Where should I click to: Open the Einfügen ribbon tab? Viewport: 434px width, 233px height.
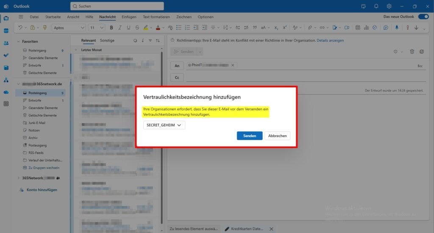tap(129, 17)
